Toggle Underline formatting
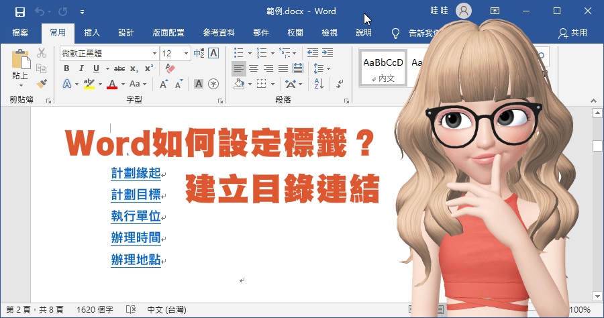 coord(96,68)
